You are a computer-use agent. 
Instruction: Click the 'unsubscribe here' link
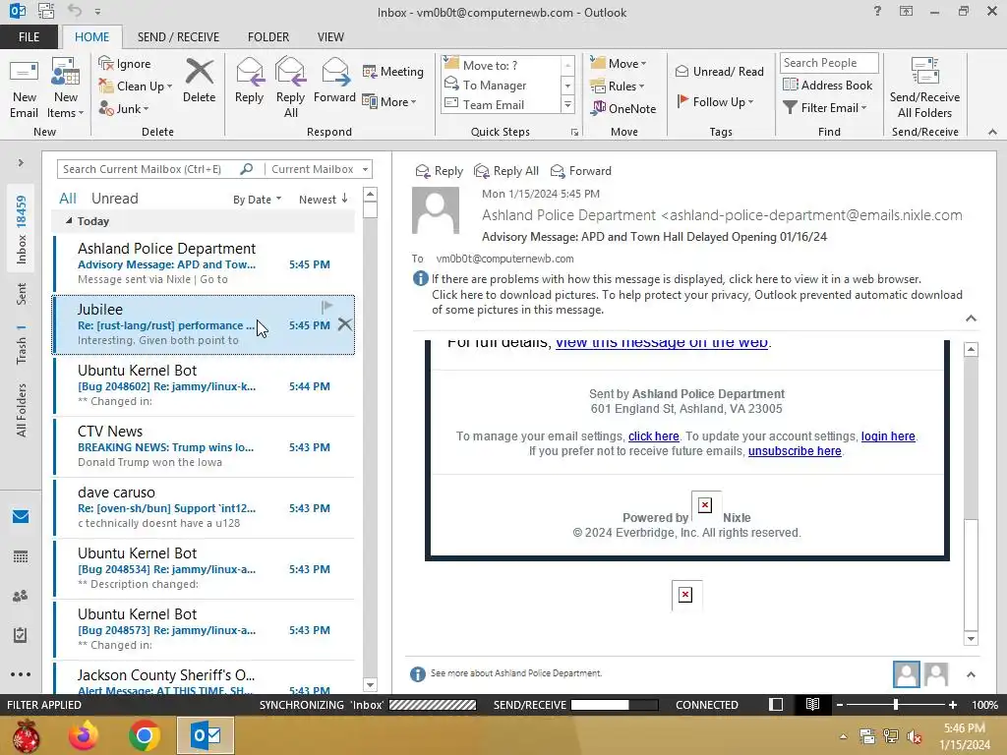click(795, 451)
